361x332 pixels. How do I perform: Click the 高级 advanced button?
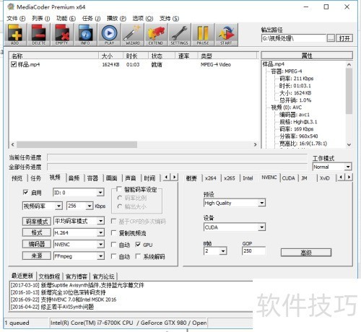point(306,253)
